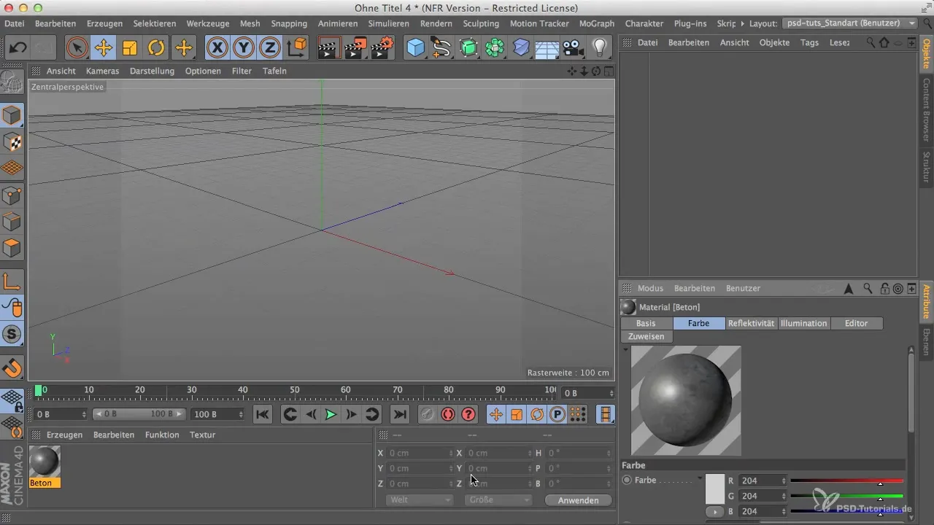Switch to the Reflektivität tab
The height and width of the screenshot is (525, 934).
[751, 323]
